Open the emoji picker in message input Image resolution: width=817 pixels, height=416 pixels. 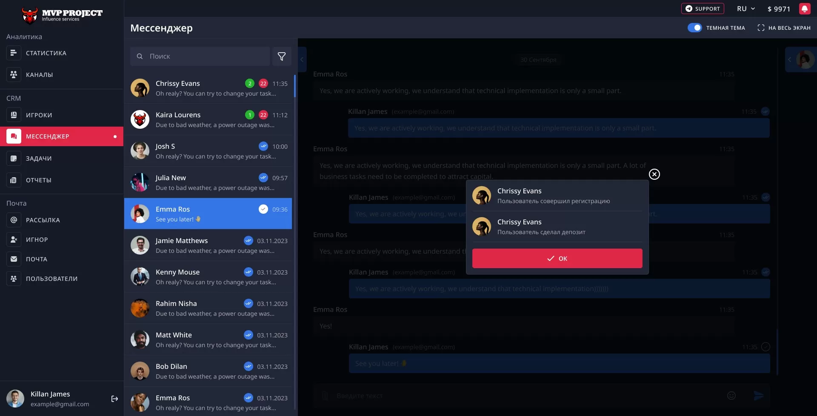coord(731,395)
